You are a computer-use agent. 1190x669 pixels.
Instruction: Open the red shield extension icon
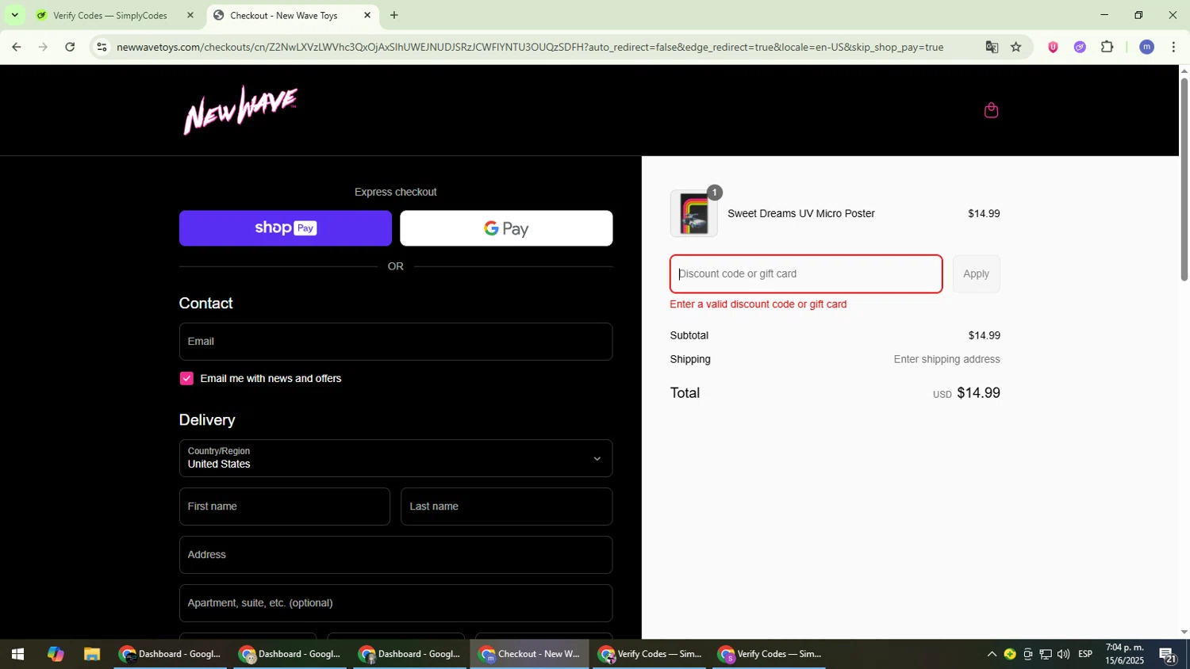1053,47
